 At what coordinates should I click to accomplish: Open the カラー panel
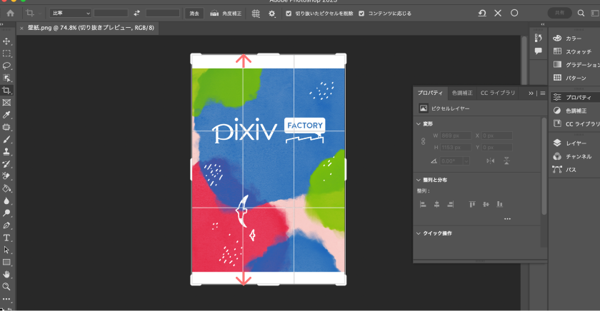(569, 39)
